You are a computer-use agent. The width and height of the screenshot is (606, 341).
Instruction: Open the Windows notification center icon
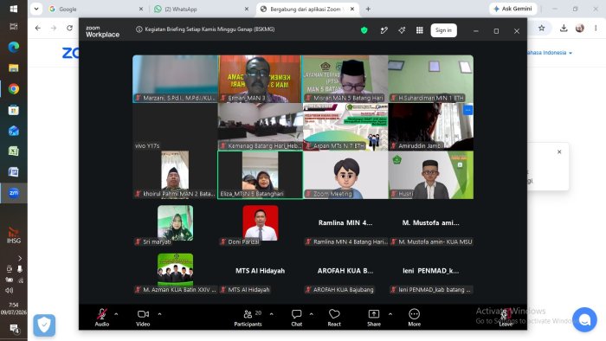(x=14, y=329)
